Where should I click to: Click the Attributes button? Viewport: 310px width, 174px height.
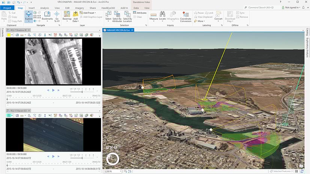(139, 13)
